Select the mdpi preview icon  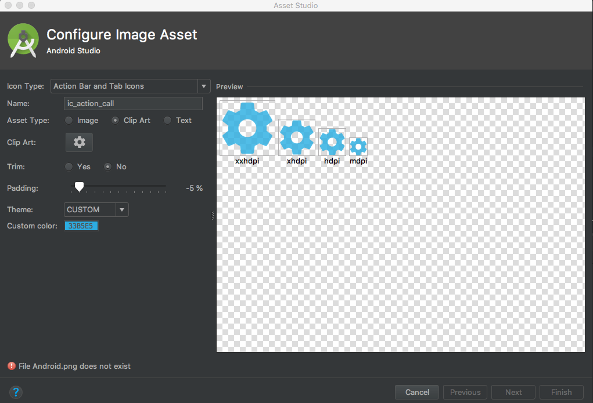click(x=358, y=146)
